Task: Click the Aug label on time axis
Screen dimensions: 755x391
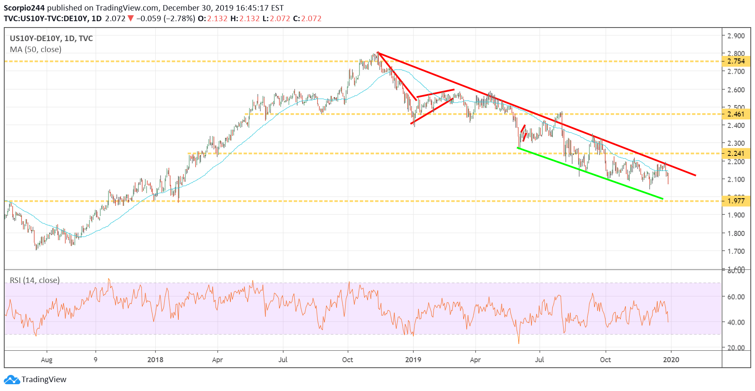Action: [x=47, y=360]
